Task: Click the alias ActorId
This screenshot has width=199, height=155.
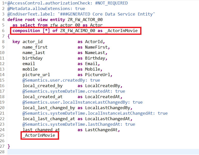Action: (x=94, y=42)
